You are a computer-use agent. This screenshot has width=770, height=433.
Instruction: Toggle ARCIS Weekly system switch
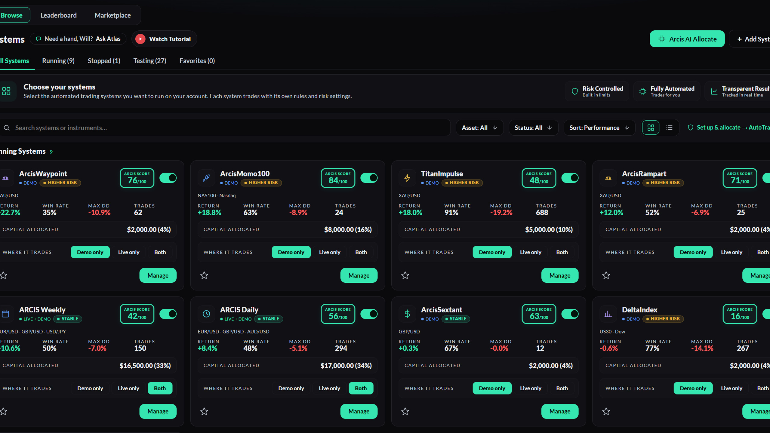168,314
